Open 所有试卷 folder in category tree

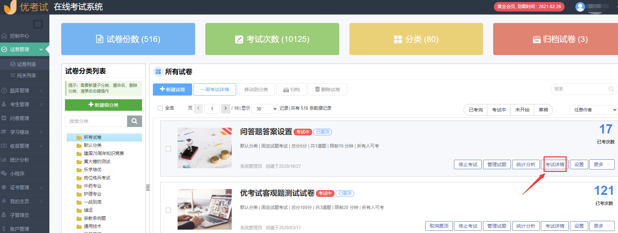pyautogui.click(x=104, y=137)
